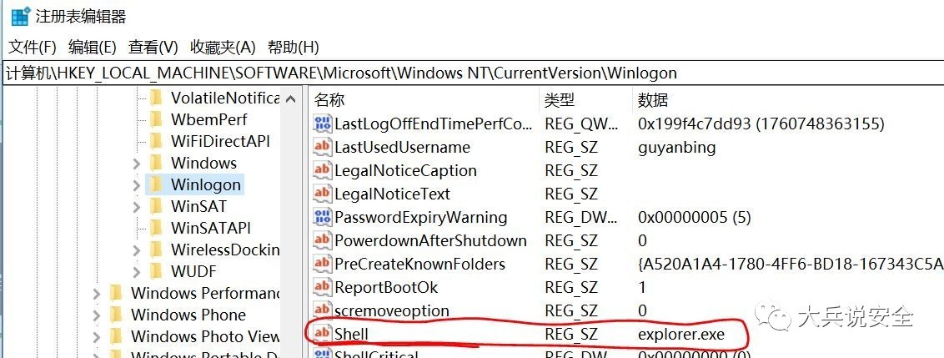Open the 文件(F) menu

click(32, 47)
